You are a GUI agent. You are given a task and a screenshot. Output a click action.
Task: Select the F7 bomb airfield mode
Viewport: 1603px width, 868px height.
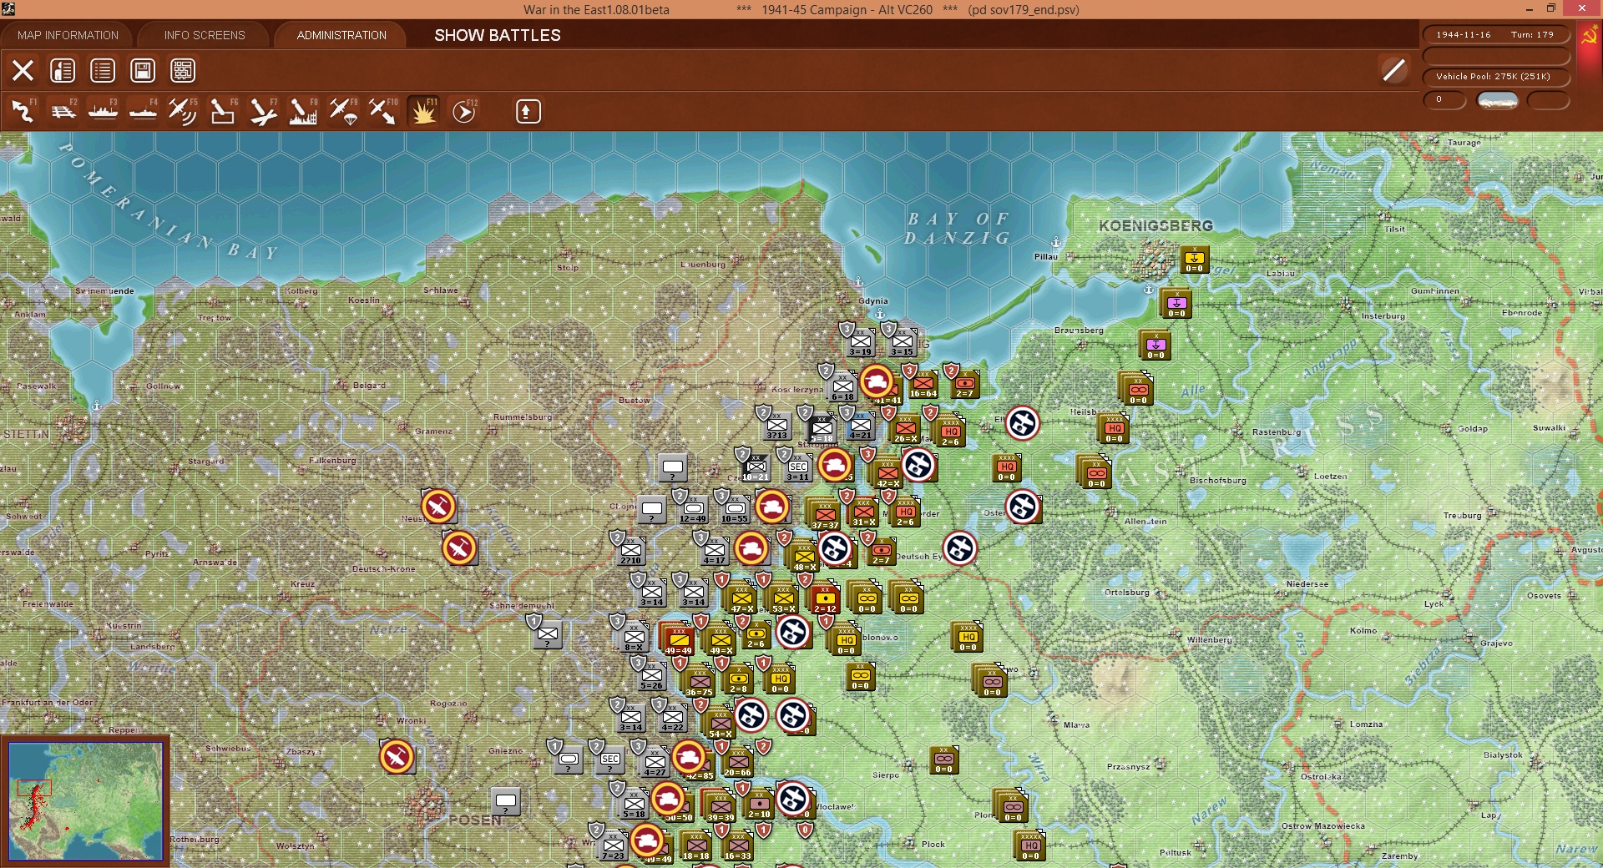(263, 111)
